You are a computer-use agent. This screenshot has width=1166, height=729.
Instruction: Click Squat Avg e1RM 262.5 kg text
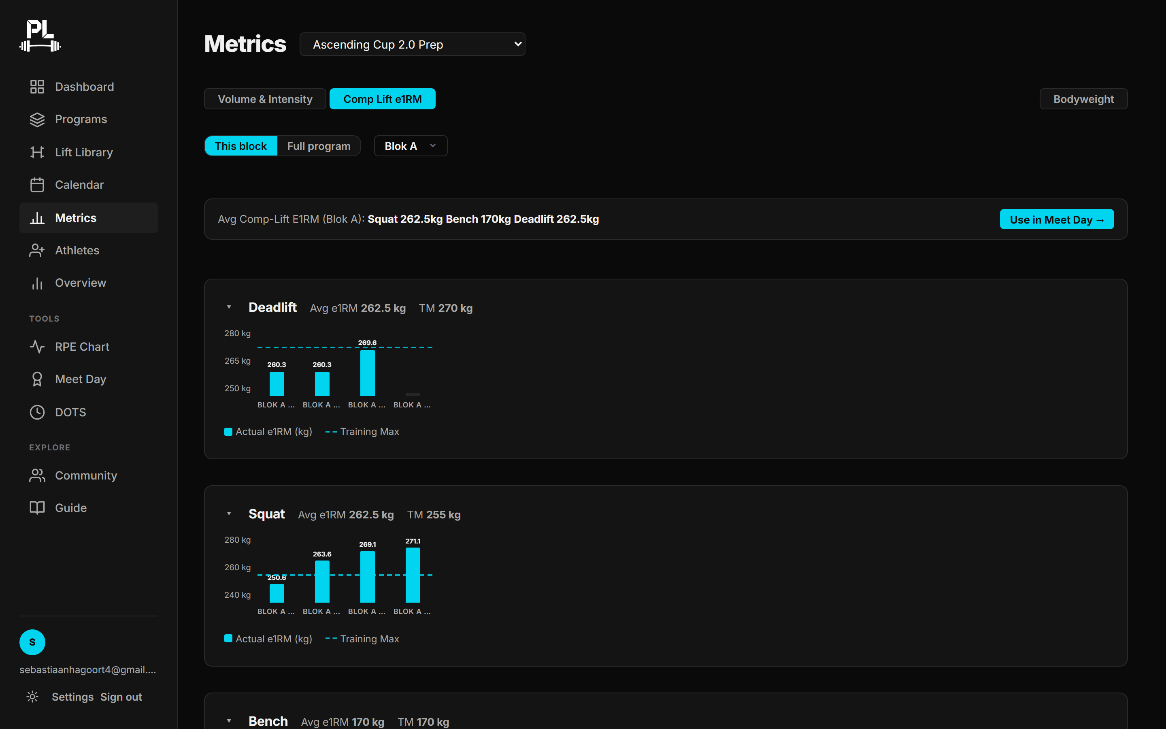tap(346, 515)
